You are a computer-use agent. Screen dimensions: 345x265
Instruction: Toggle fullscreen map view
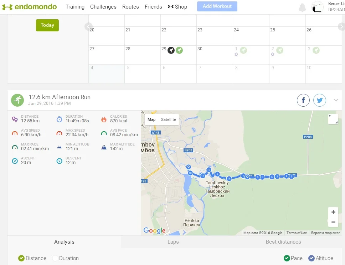coord(333,119)
